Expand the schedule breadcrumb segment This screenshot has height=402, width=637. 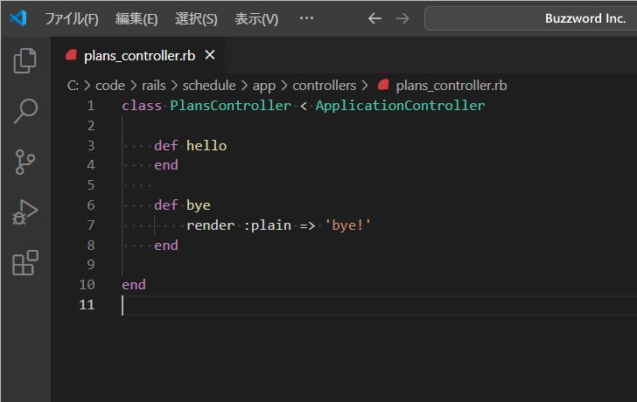[x=209, y=86]
